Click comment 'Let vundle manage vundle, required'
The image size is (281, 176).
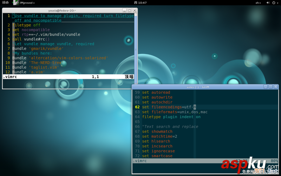coord(53,44)
